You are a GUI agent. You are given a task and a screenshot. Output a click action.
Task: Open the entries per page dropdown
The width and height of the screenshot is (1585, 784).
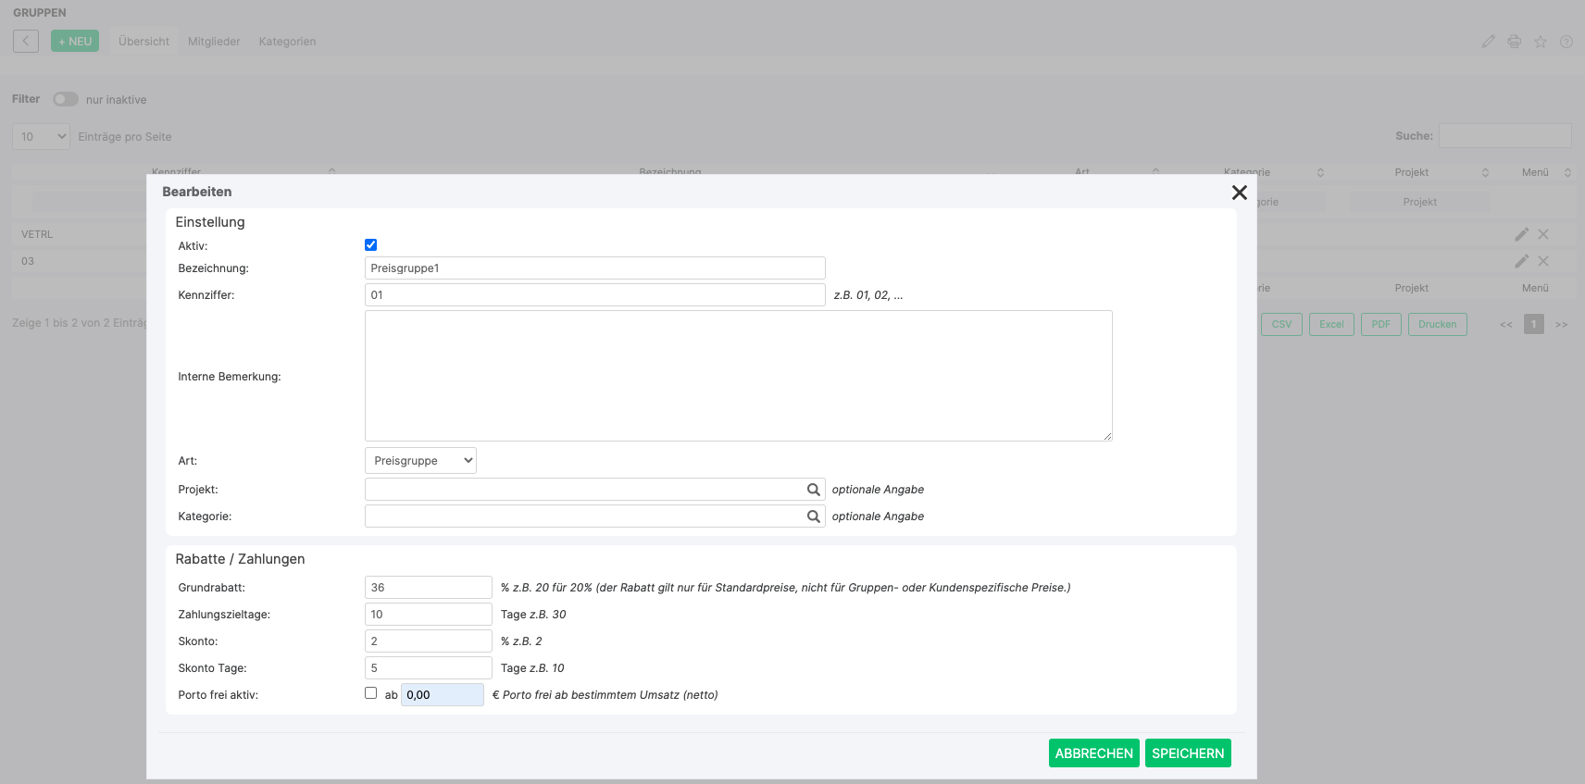(41, 137)
